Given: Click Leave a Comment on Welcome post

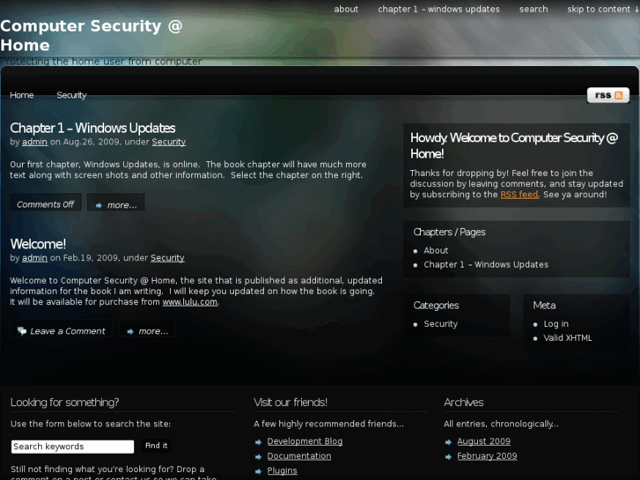Looking at the screenshot, I should (62, 329).
